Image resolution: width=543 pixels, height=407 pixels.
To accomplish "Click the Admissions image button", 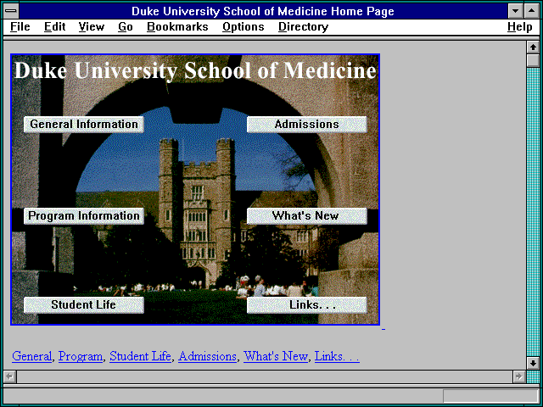I will 307,125.
